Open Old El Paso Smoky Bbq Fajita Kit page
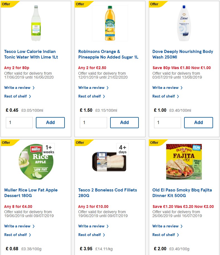This screenshot has height=255, width=220. click(182, 193)
